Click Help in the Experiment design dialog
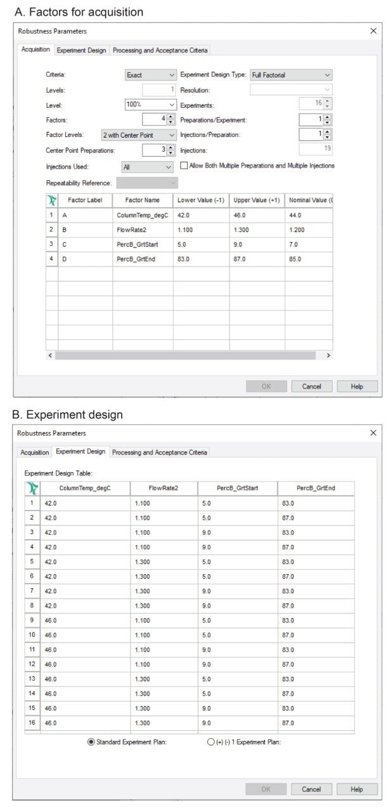 357,789
